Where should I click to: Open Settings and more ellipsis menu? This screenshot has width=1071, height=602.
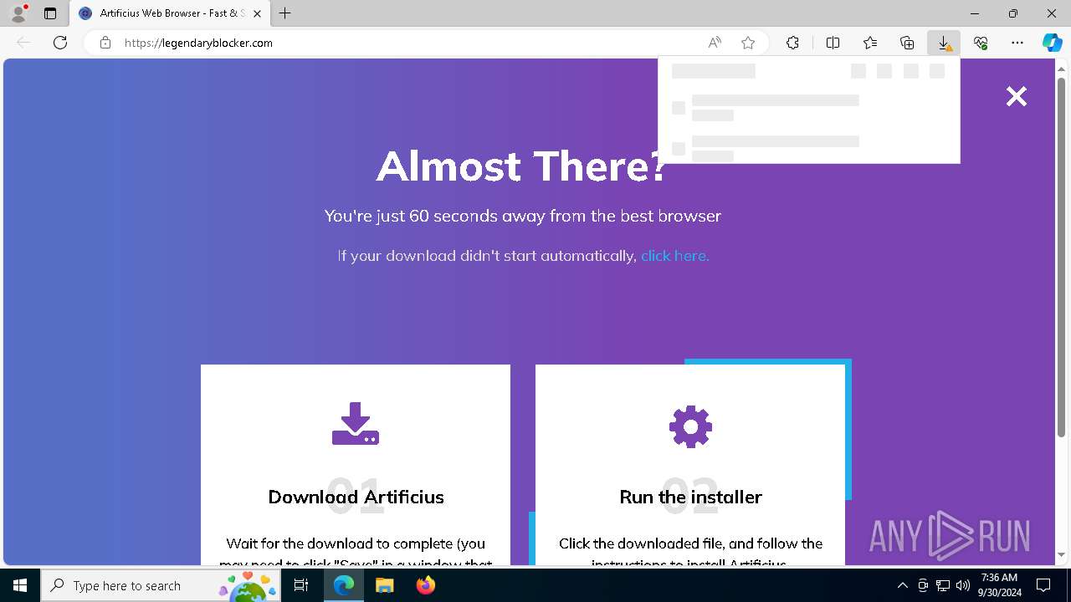click(1017, 43)
